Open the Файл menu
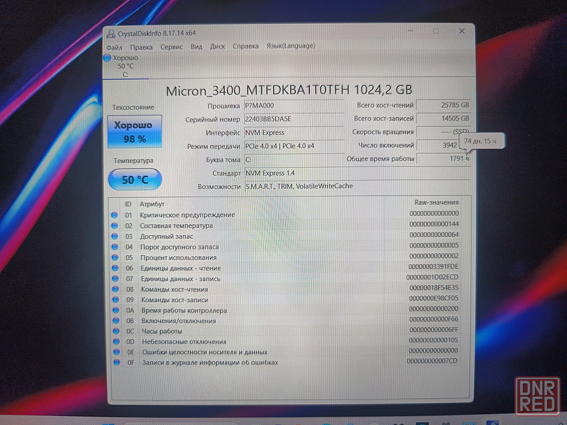This screenshot has width=567, height=425. click(115, 48)
